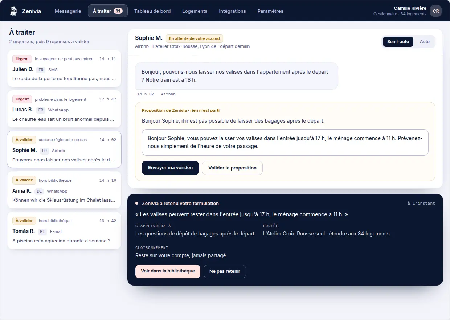450x320 pixels.
Task: Click the Zenivia owl logo icon
Action: pos(14,11)
